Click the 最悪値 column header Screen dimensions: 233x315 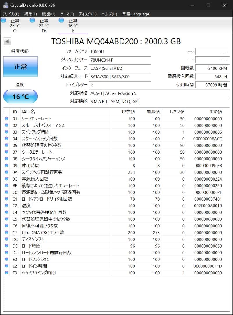pyautogui.click(x=149, y=111)
